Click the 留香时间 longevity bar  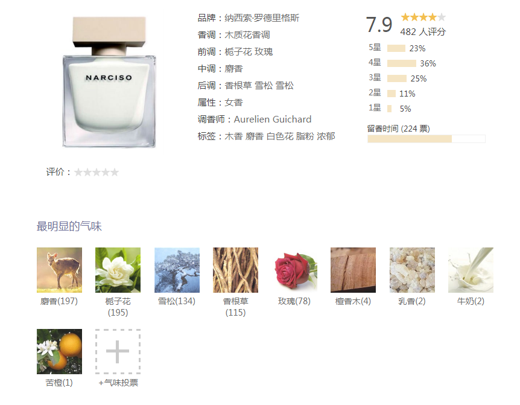coord(426,139)
